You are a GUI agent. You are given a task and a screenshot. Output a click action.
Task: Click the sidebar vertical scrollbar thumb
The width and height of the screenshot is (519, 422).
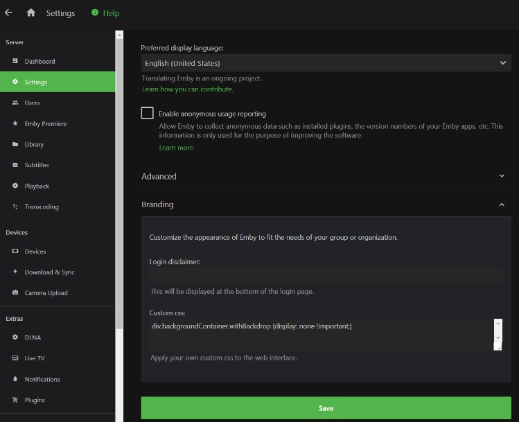click(119, 184)
